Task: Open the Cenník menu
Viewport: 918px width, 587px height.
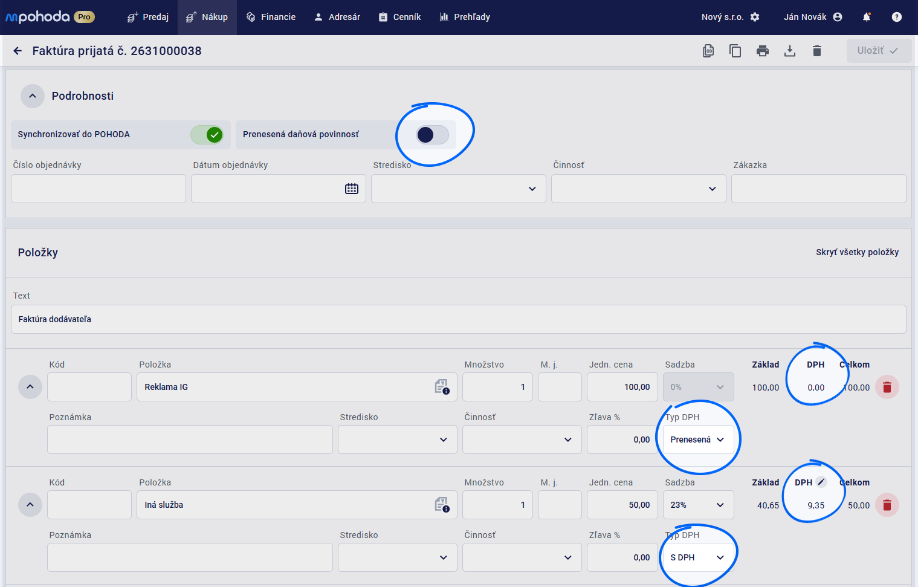Action: pyautogui.click(x=399, y=17)
